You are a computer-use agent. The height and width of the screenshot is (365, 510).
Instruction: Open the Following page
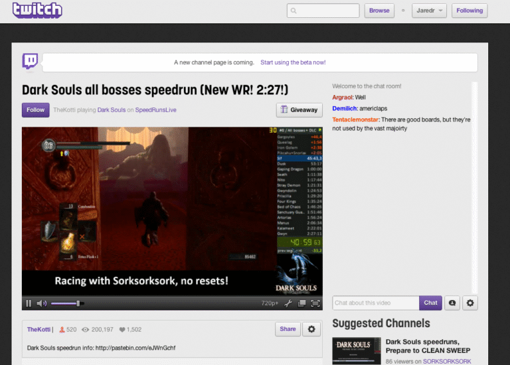pos(469,11)
